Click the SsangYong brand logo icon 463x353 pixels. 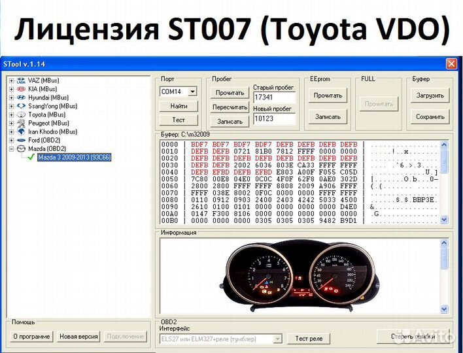point(21,106)
